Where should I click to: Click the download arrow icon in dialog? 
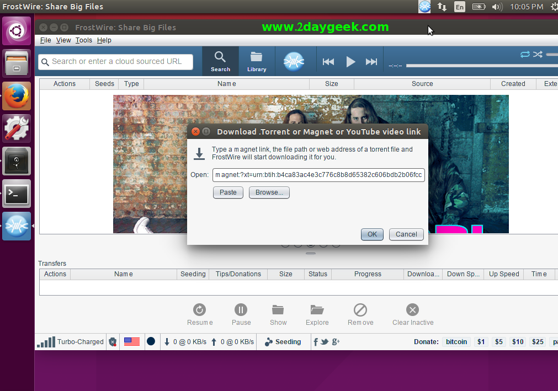point(199,154)
